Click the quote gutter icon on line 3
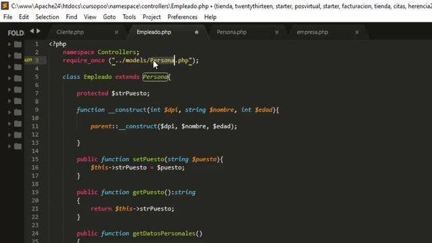432x243 pixels. (x=28, y=60)
